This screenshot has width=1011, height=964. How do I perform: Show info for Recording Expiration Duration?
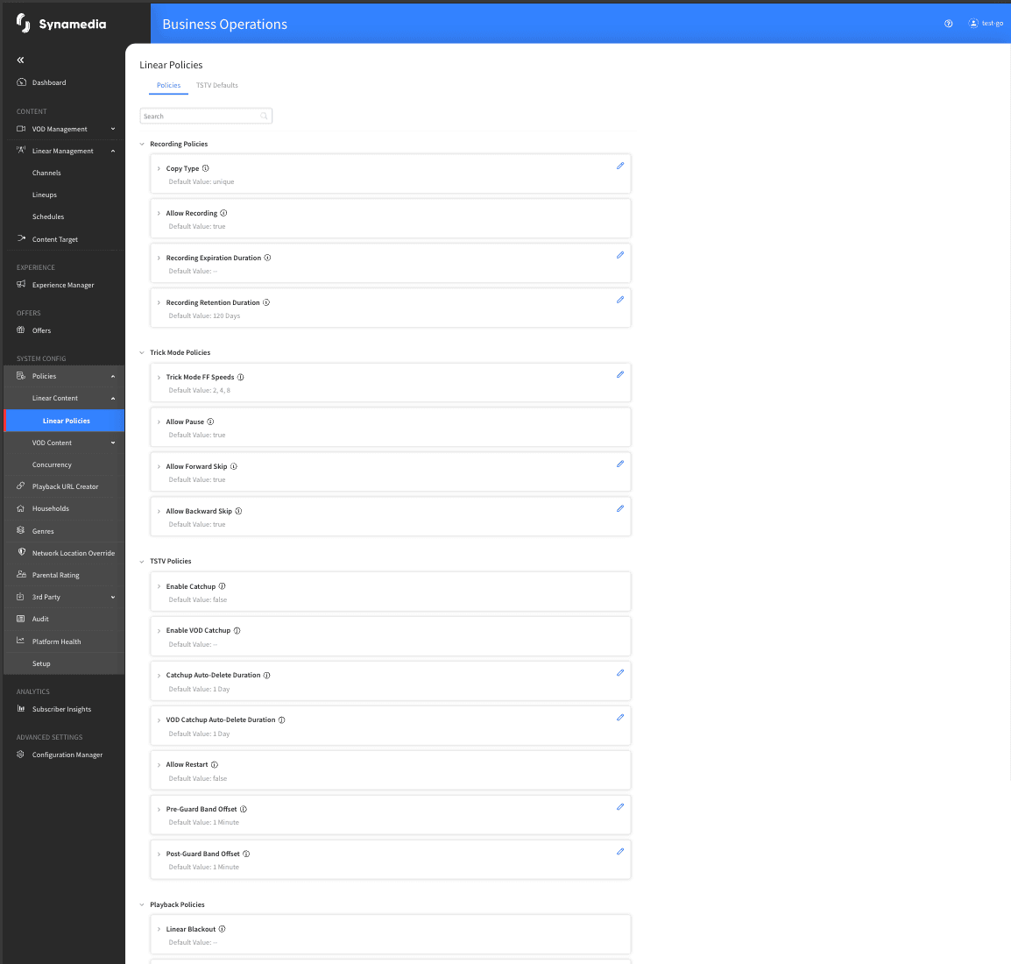click(267, 258)
